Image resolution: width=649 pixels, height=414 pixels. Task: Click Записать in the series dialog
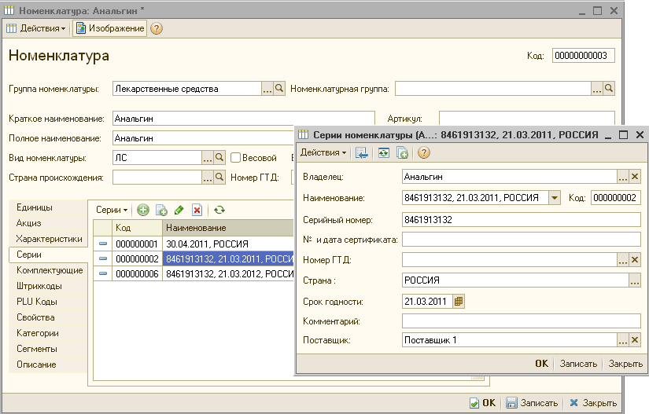578,364
